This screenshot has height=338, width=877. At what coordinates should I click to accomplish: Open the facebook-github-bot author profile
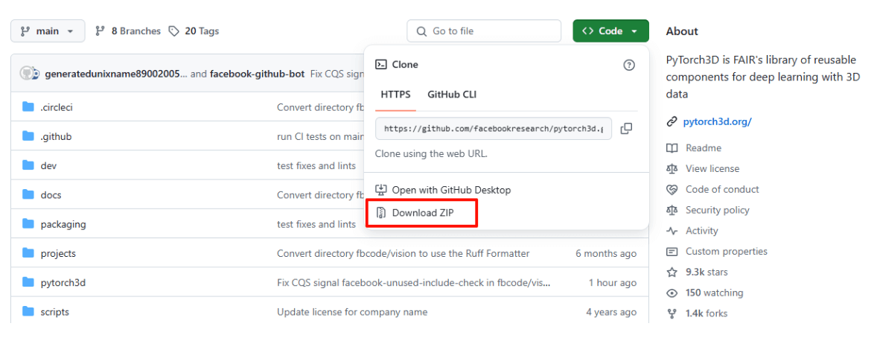coord(258,74)
